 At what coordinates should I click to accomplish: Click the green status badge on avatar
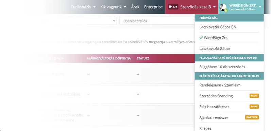click(x=226, y=11)
